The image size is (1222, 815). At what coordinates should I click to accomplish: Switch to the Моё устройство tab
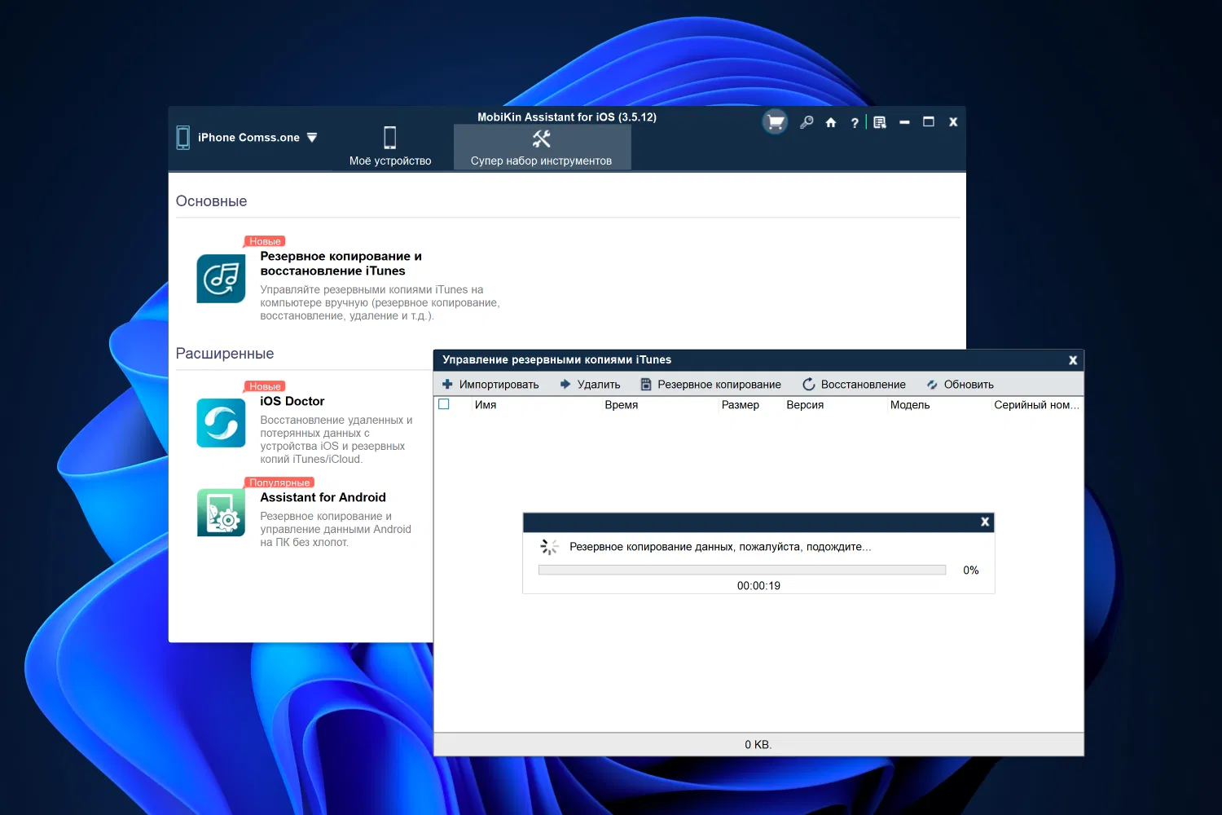(x=390, y=147)
